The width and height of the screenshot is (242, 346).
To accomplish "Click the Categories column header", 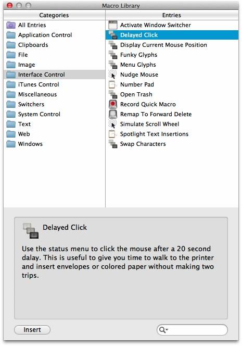I will pos(54,15).
